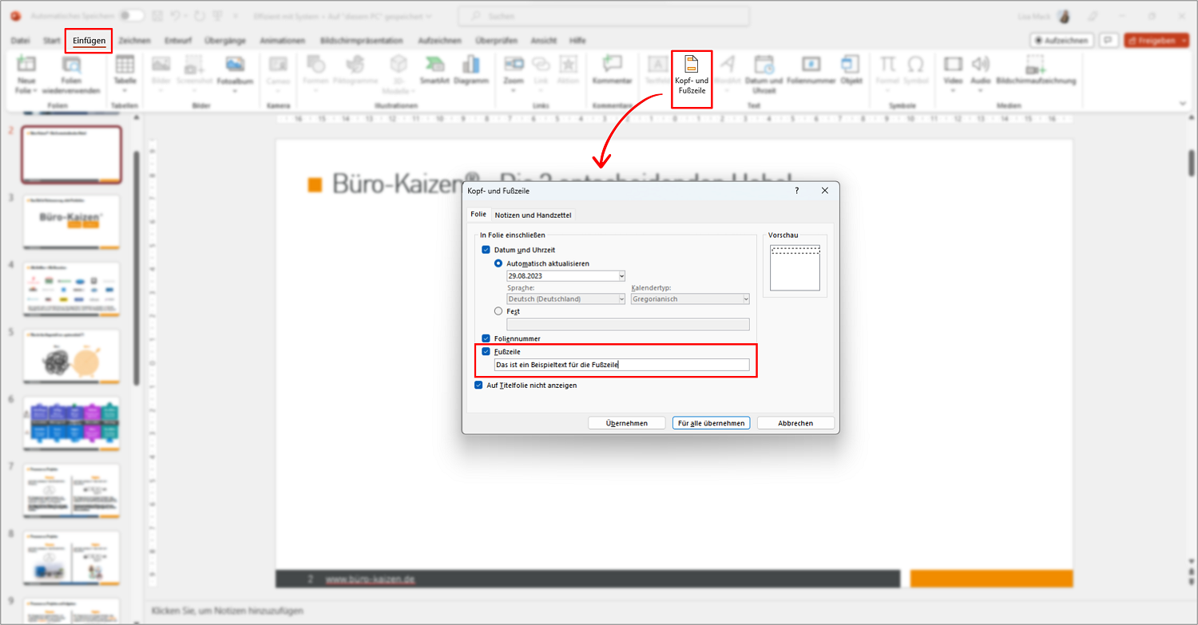Toggle Auf Titelfolie nicht anzeigen checkbox
This screenshot has height=625, width=1198.
[478, 385]
